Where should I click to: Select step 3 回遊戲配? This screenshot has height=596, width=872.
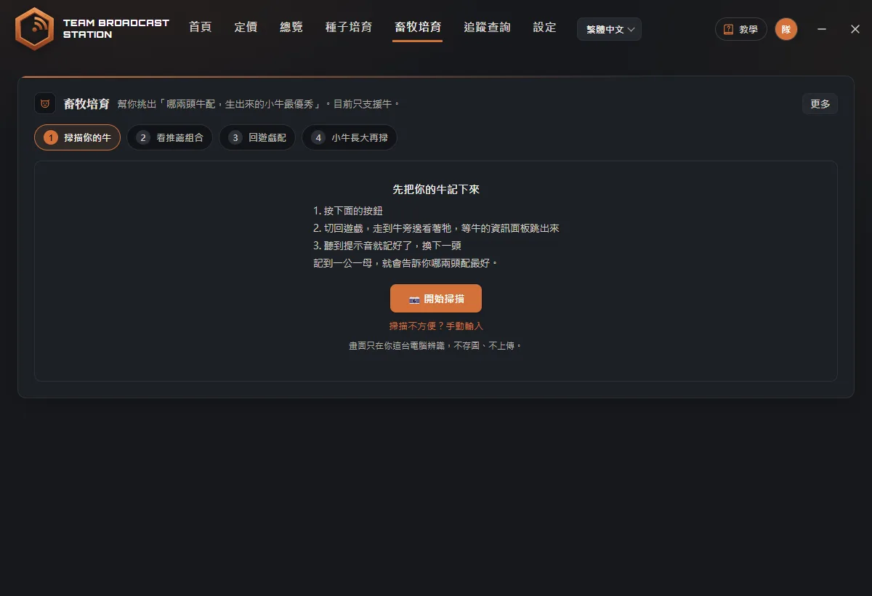pos(257,137)
